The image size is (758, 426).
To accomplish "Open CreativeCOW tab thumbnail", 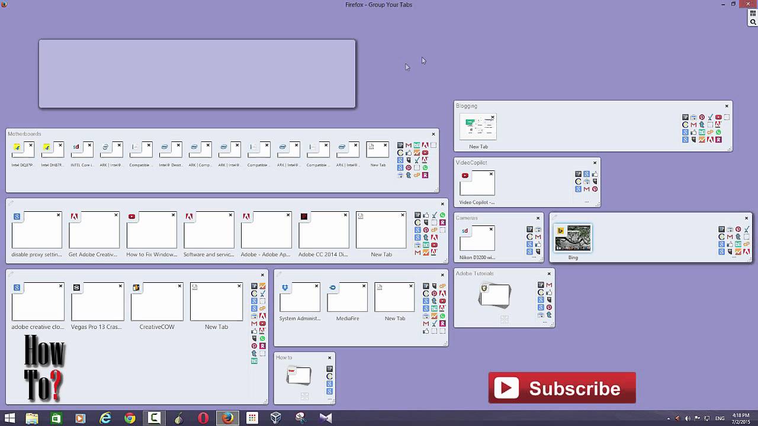I will pyautogui.click(x=157, y=302).
